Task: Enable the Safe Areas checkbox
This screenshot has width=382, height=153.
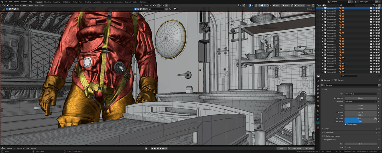Action: point(324,132)
